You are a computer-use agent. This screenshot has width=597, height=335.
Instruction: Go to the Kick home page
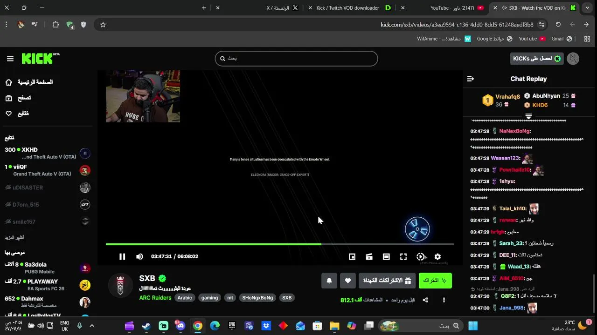(29, 82)
